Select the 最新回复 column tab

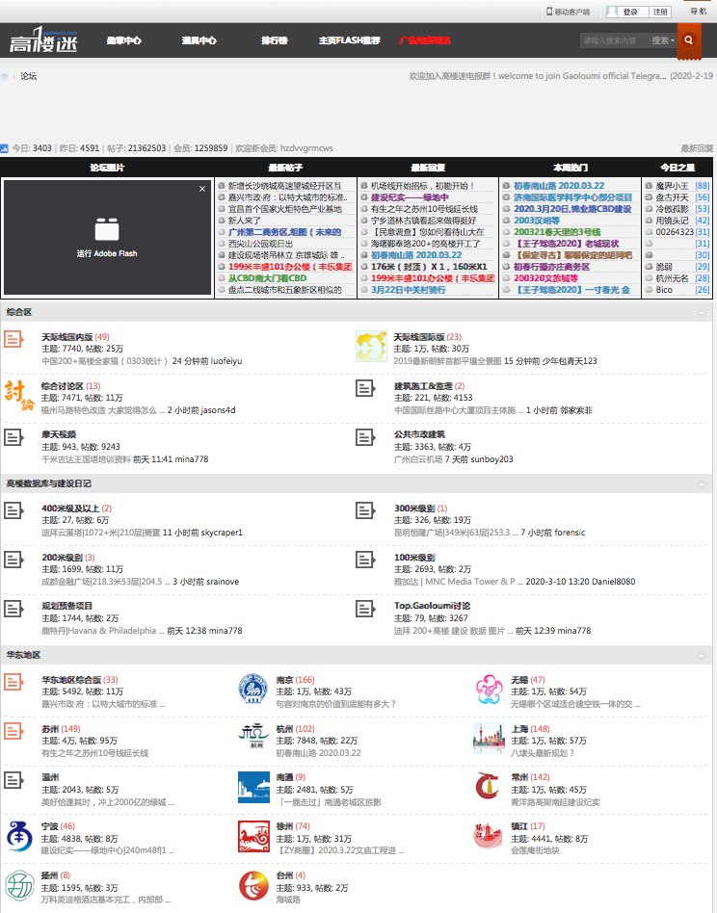tap(428, 168)
